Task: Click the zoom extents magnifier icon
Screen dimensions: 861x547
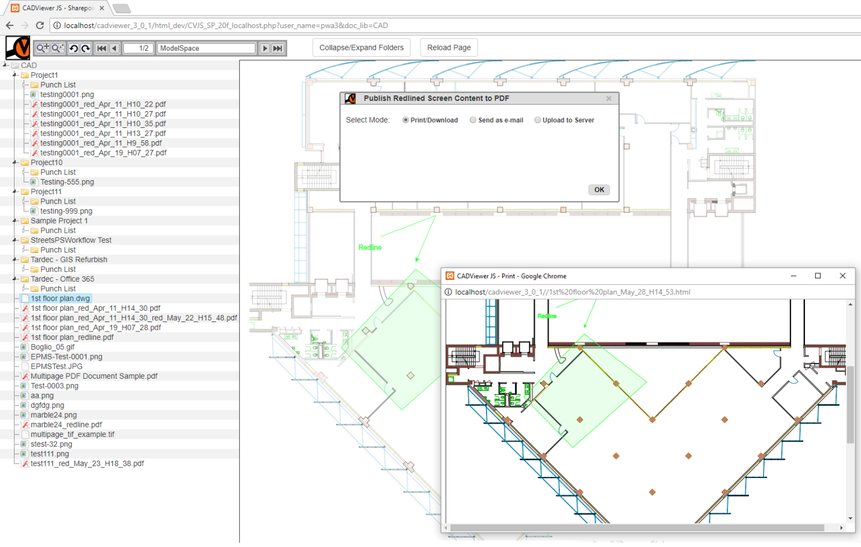Action: pos(43,48)
